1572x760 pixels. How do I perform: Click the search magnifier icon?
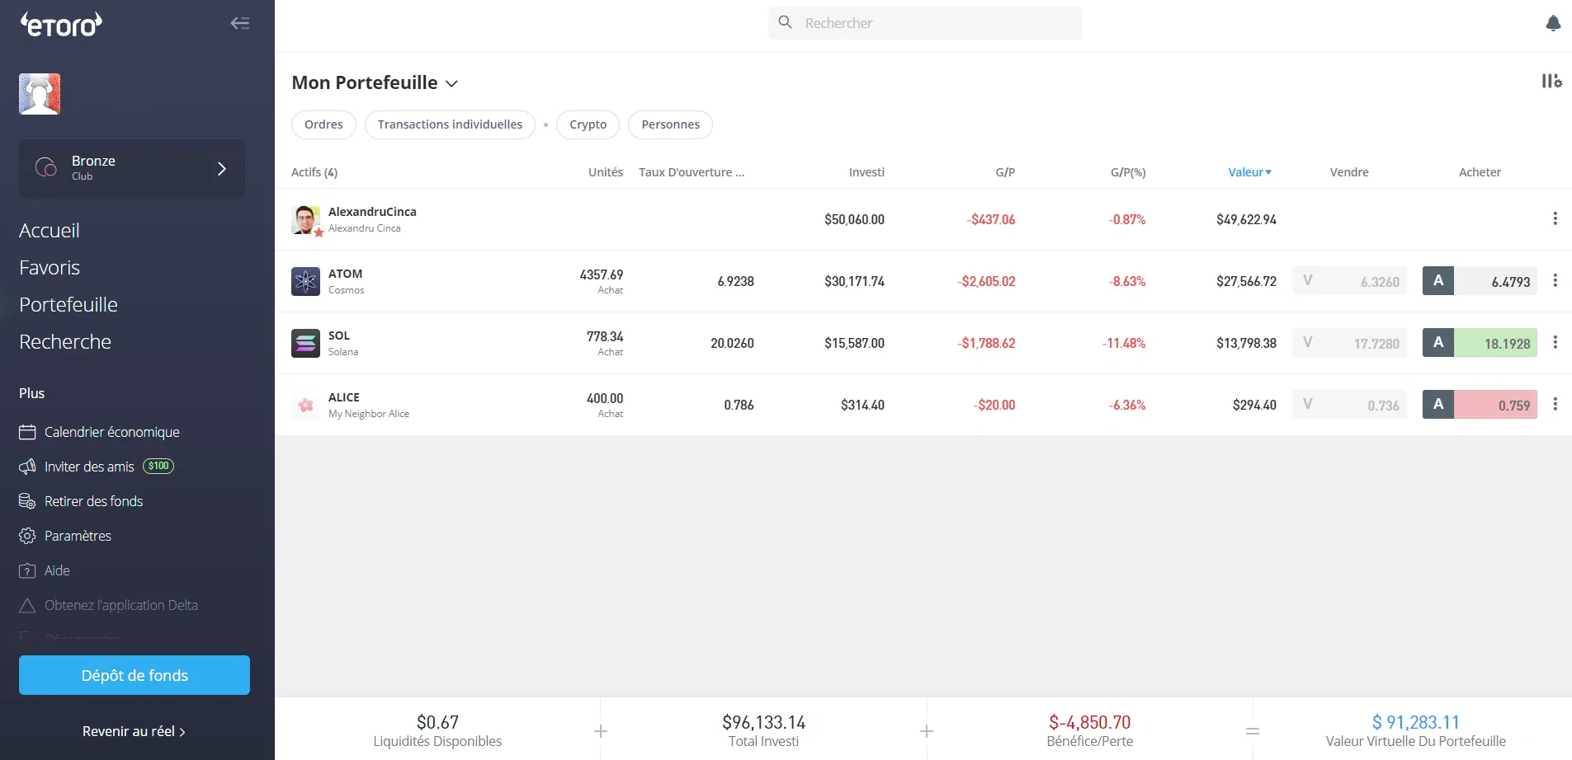click(x=786, y=22)
